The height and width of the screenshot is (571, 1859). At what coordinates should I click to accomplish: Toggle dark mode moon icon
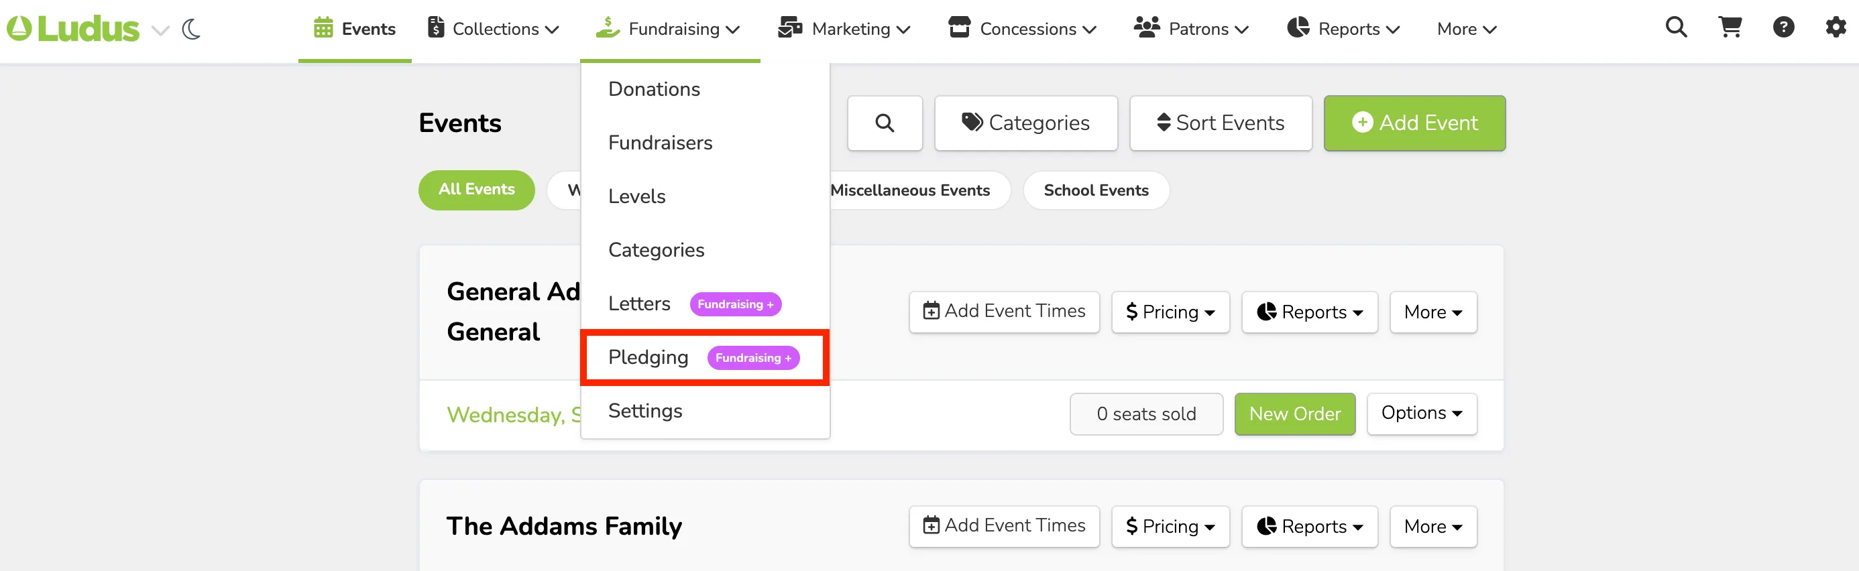(x=191, y=29)
